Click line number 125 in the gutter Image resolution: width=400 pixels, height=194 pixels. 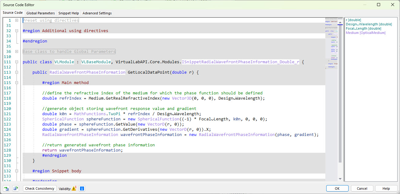coord(7,134)
